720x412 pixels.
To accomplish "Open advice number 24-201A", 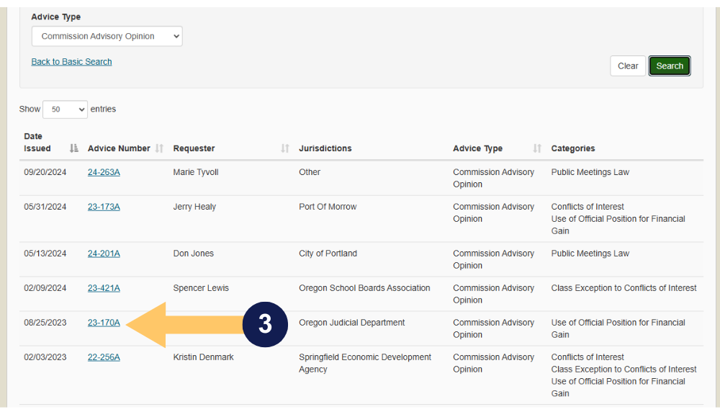I will [x=104, y=254].
